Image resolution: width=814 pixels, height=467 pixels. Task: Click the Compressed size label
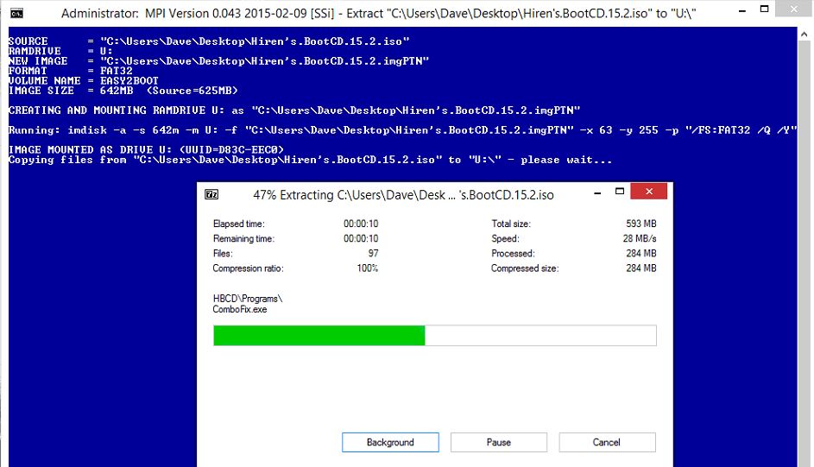coord(524,268)
